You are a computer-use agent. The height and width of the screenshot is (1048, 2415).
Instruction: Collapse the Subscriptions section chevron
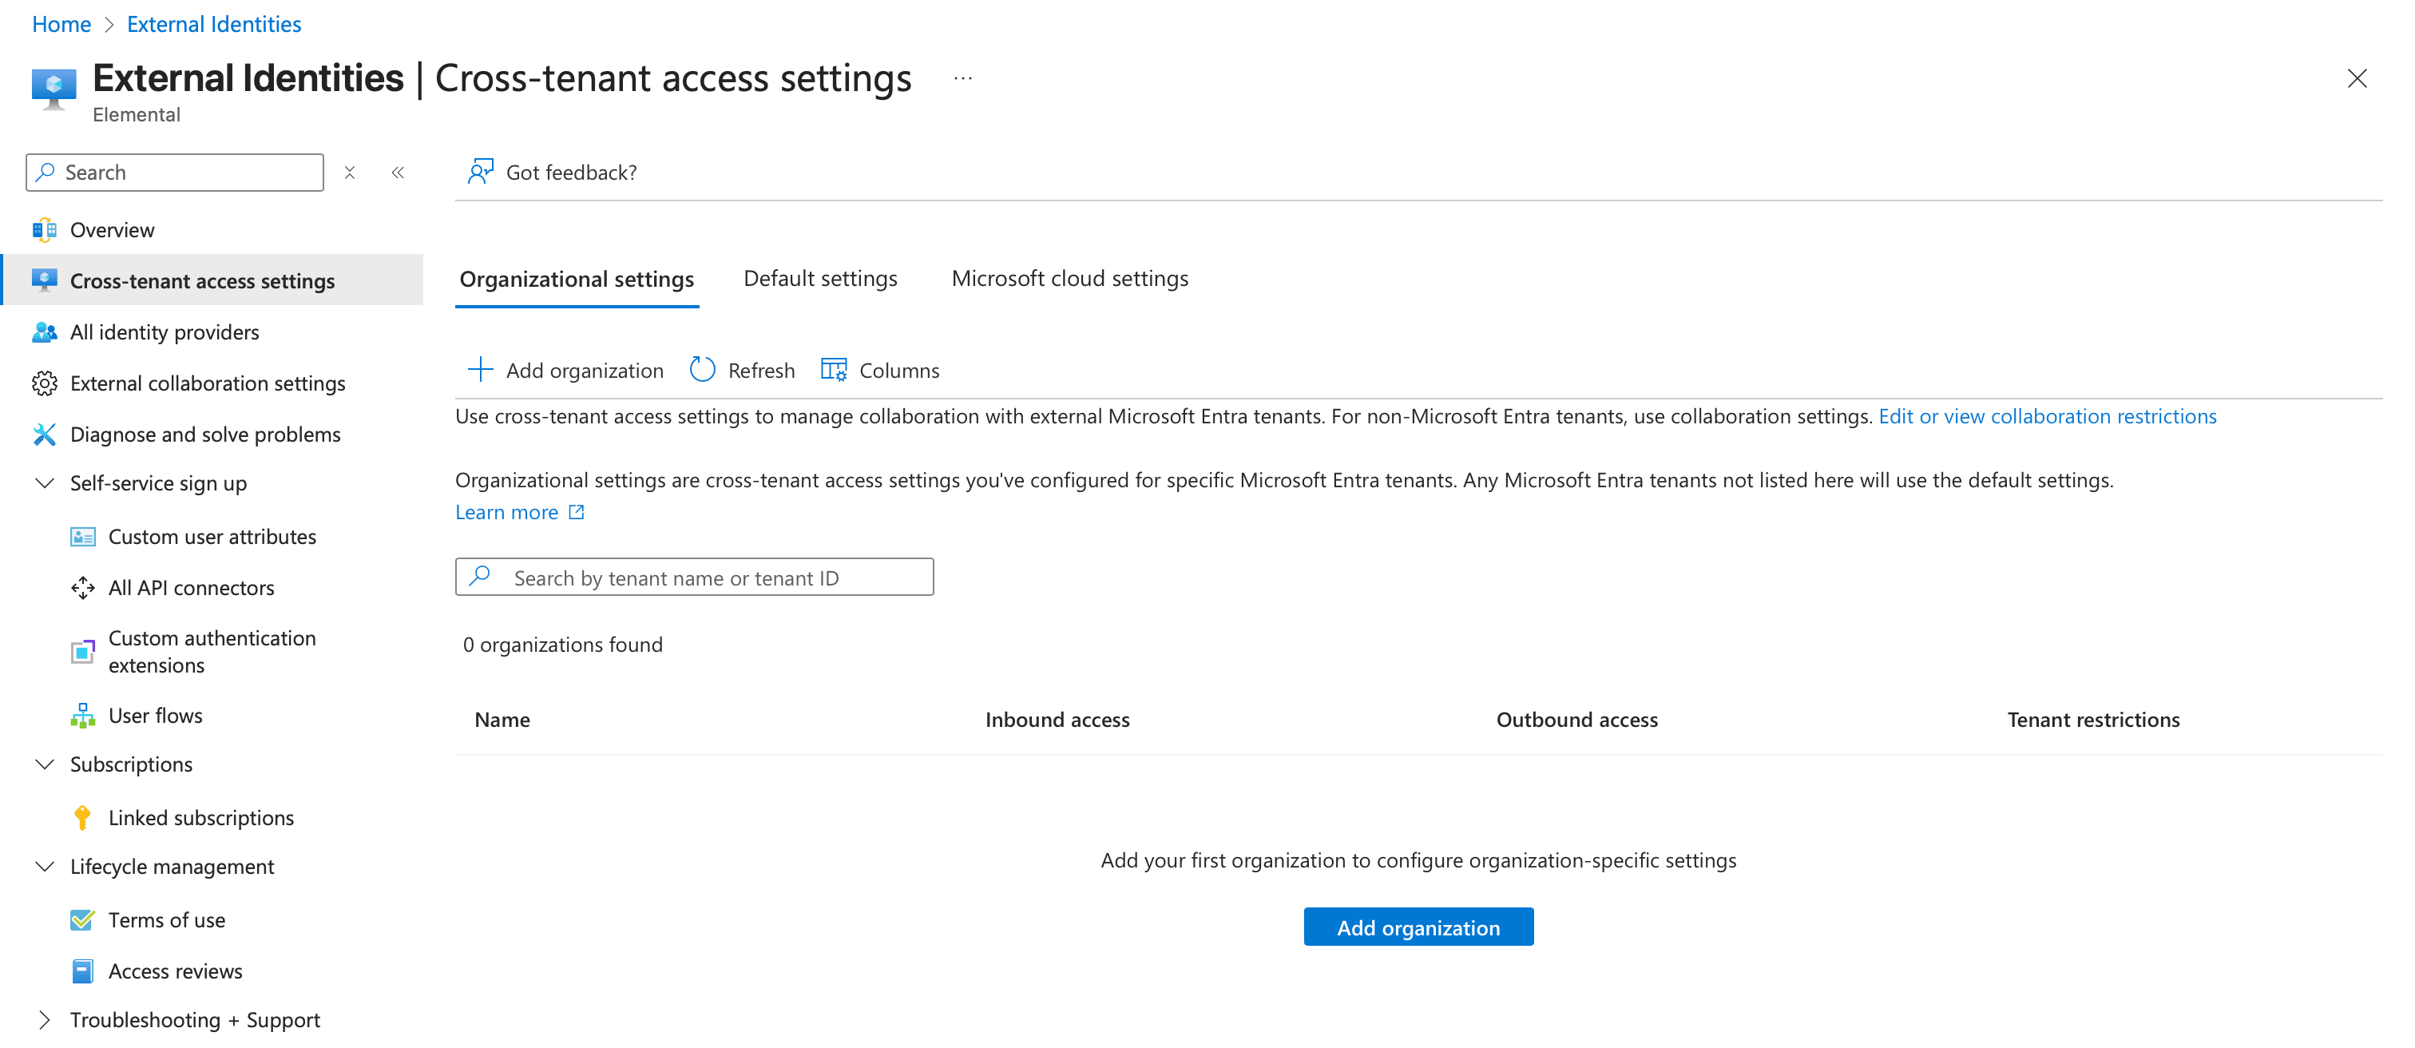pyautogui.click(x=44, y=764)
